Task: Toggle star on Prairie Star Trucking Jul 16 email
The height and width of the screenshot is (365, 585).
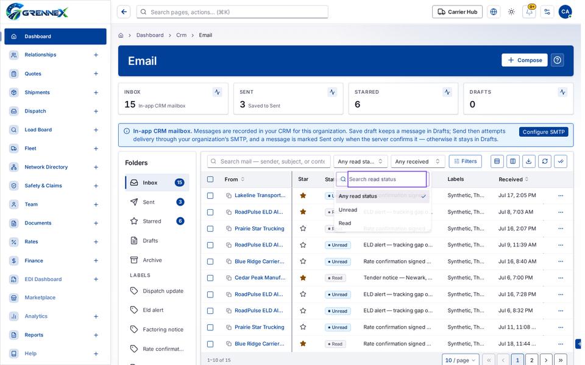Action: coord(303,228)
